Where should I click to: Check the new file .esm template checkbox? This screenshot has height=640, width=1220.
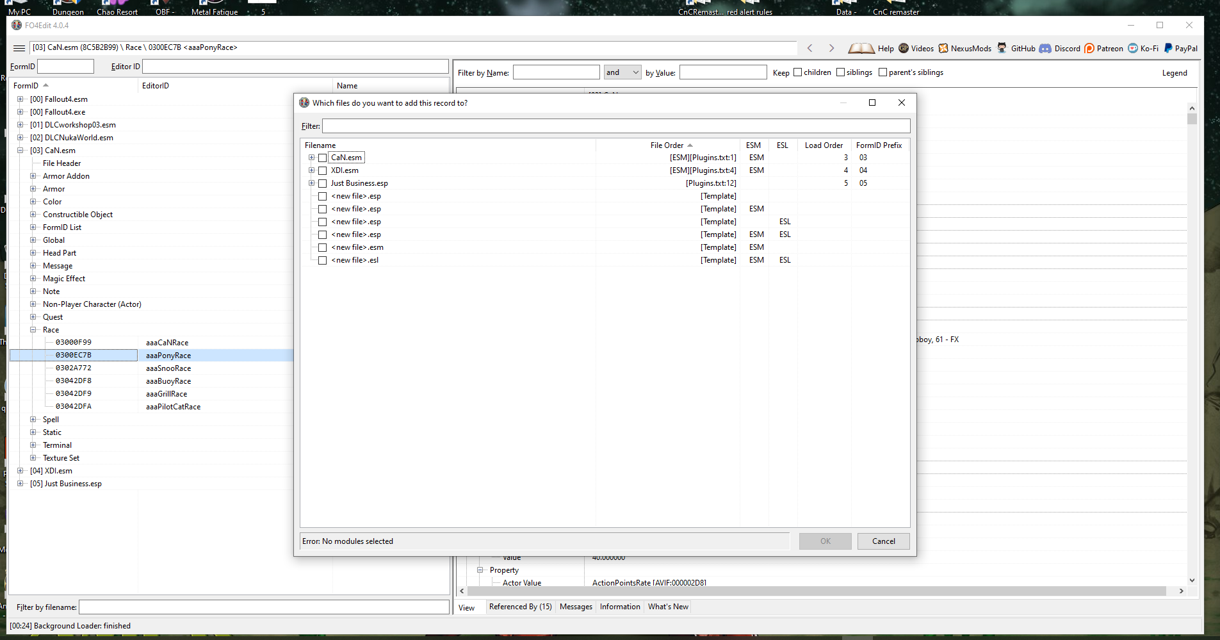click(323, 247)
